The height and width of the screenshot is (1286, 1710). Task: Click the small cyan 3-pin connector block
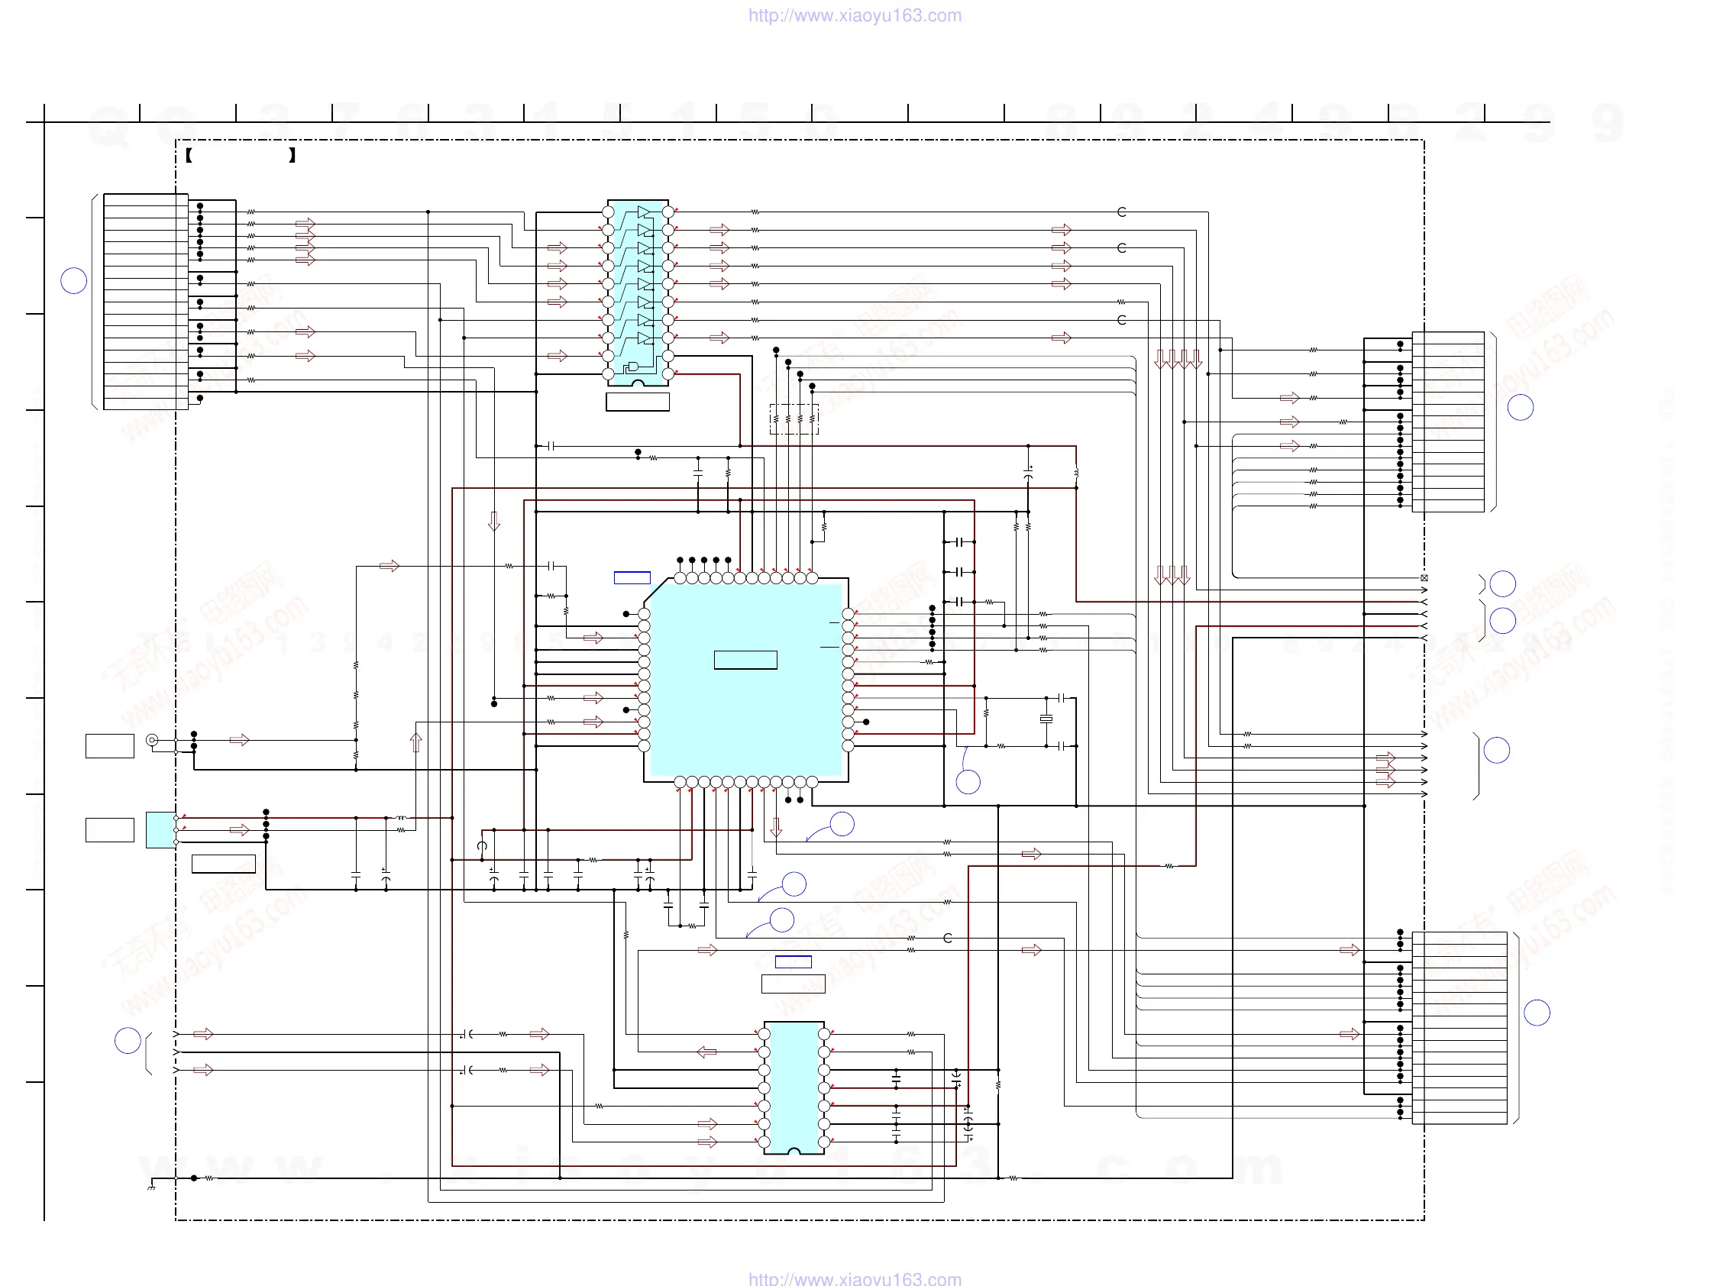(x=160, y=830)
